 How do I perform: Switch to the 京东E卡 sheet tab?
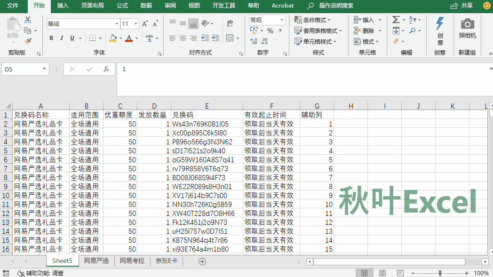tap(167, 261)
